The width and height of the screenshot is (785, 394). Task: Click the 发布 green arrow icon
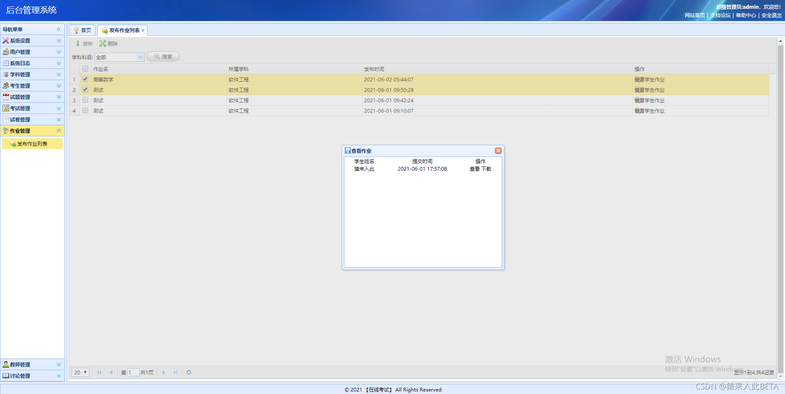coord(78,43)
